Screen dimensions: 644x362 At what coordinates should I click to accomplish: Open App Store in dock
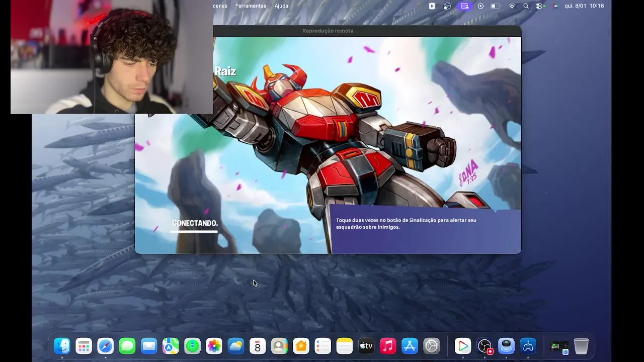point(410,346)
